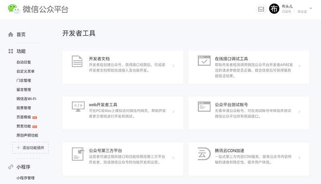This screenshot has height=184, width=321.
Task: Click the 布头儿 account name
Action: (x=287, y=6)
